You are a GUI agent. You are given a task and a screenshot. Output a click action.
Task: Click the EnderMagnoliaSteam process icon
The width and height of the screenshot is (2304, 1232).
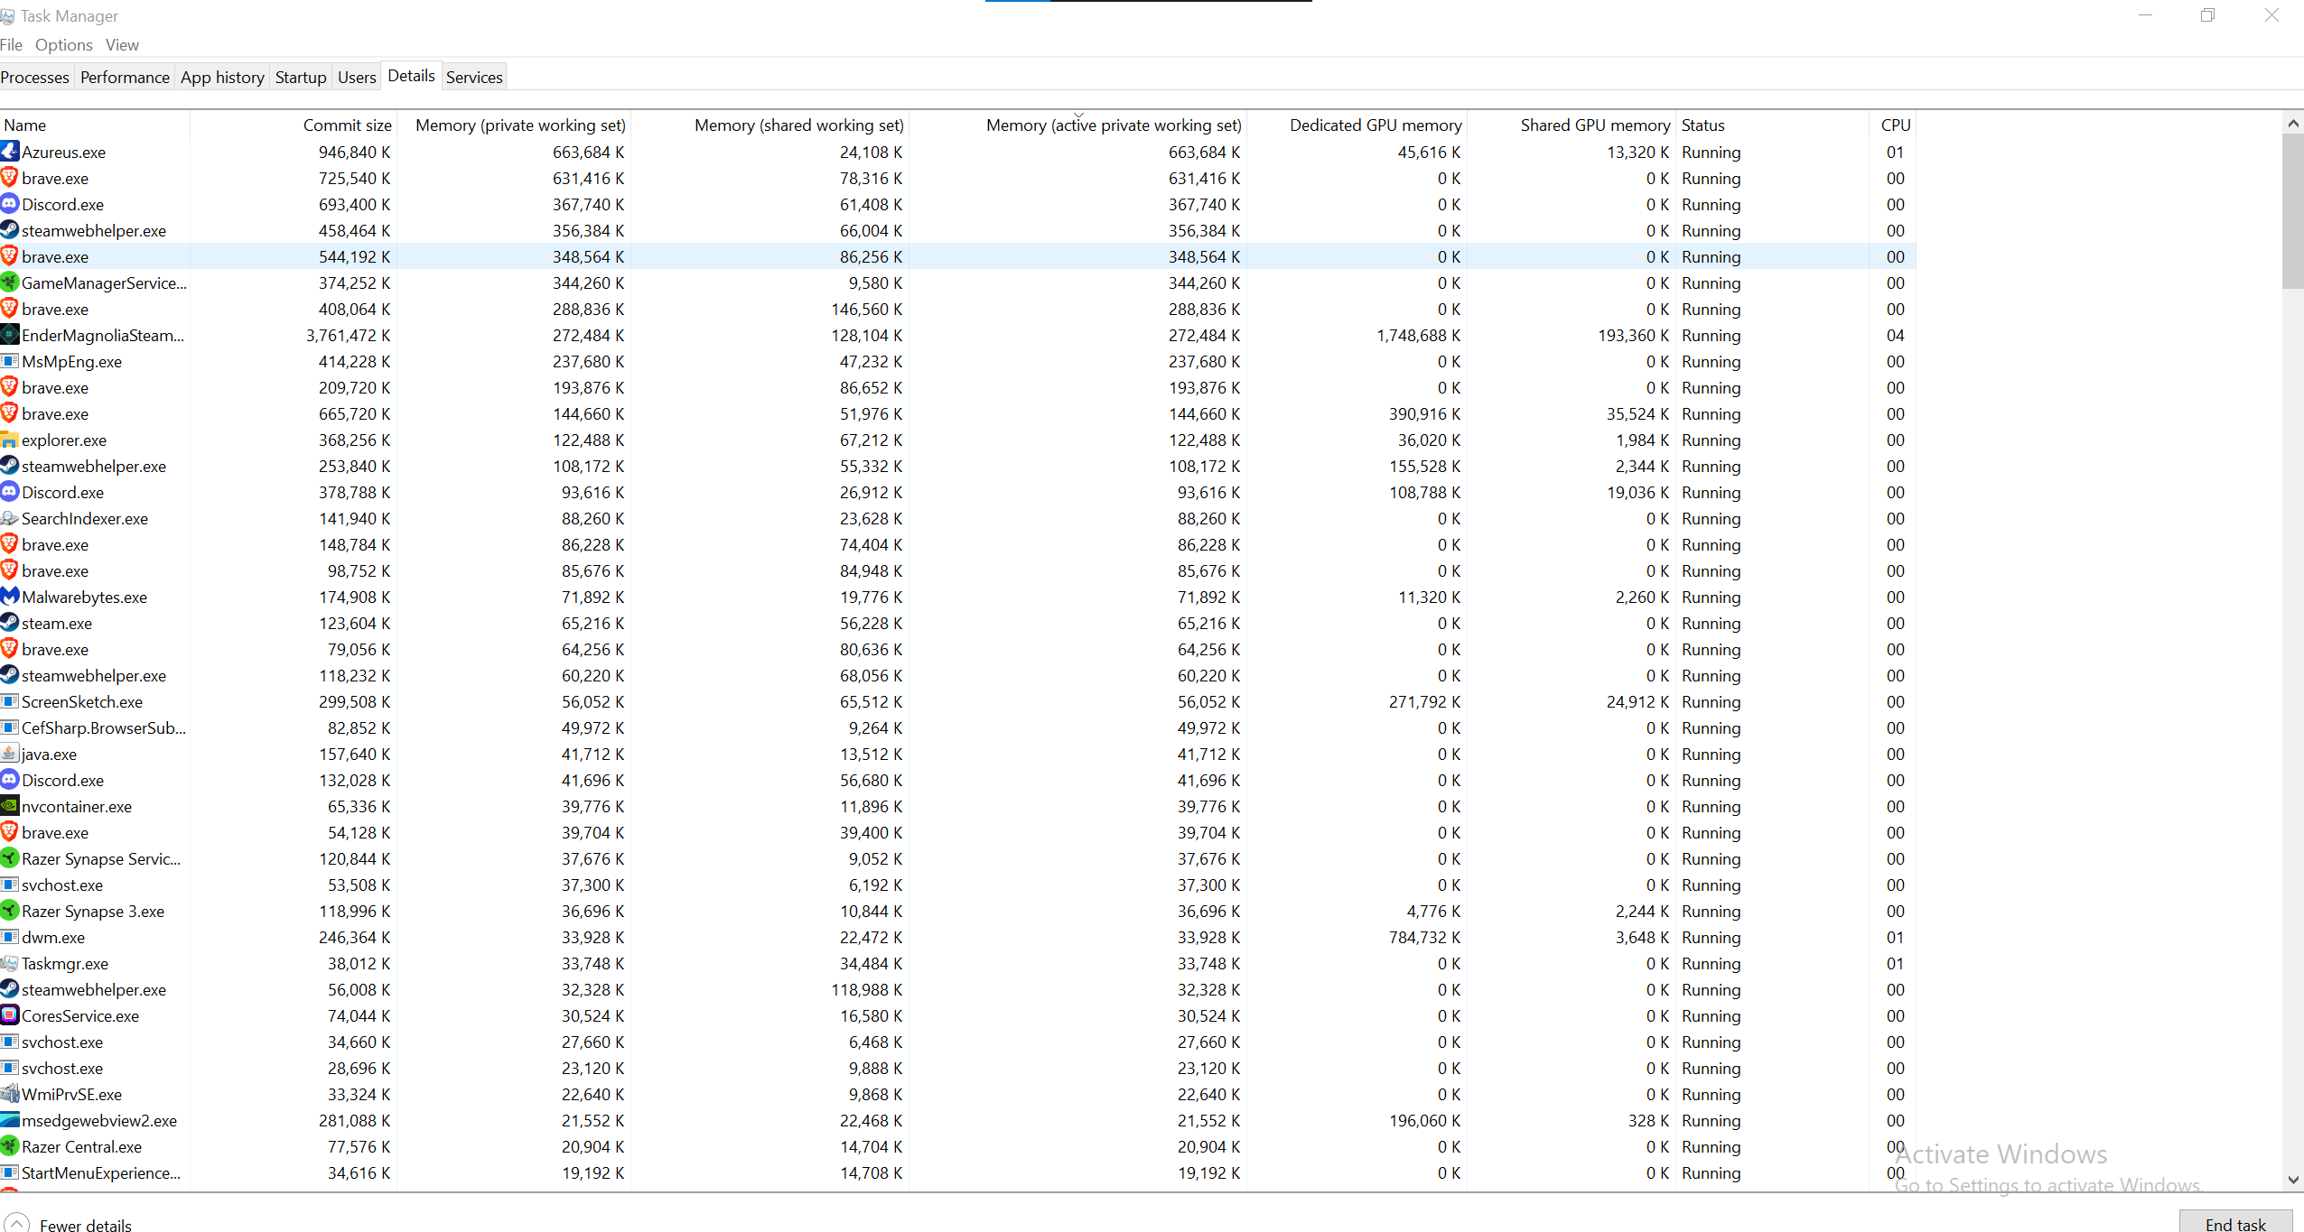(10, 335)
